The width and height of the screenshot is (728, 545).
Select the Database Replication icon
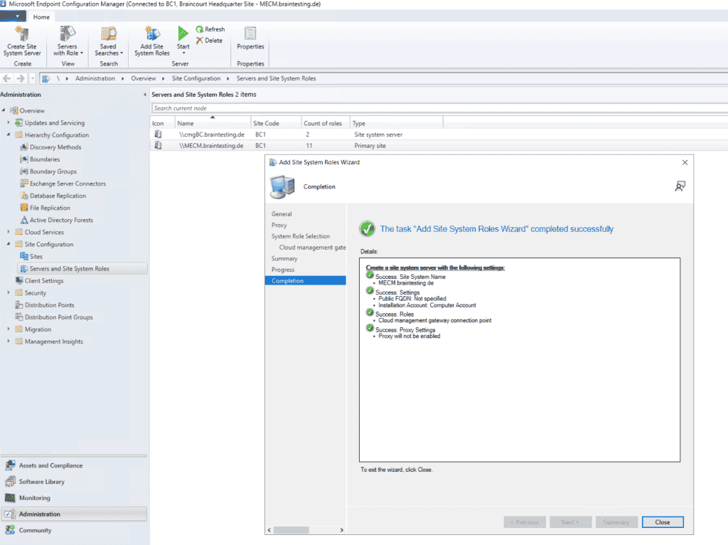(25, 195)
